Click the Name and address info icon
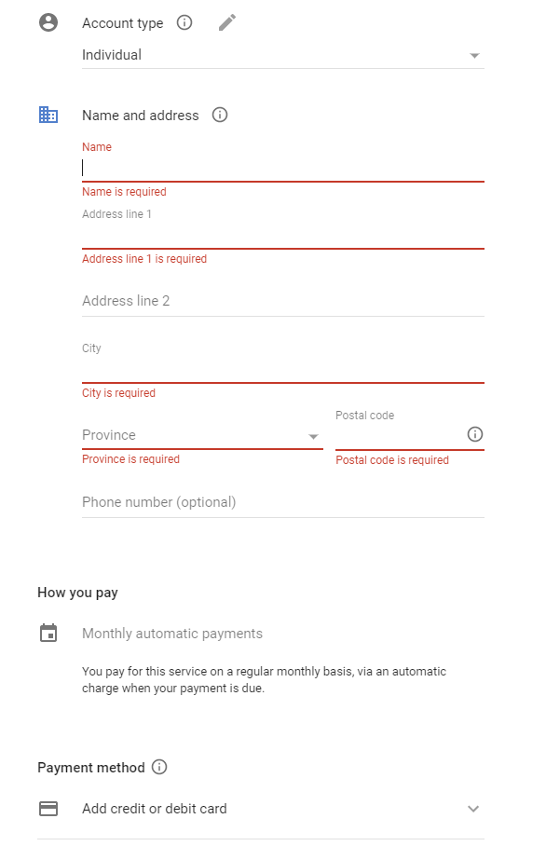Screen dimensions: 546x846 [x=220, y=115]
